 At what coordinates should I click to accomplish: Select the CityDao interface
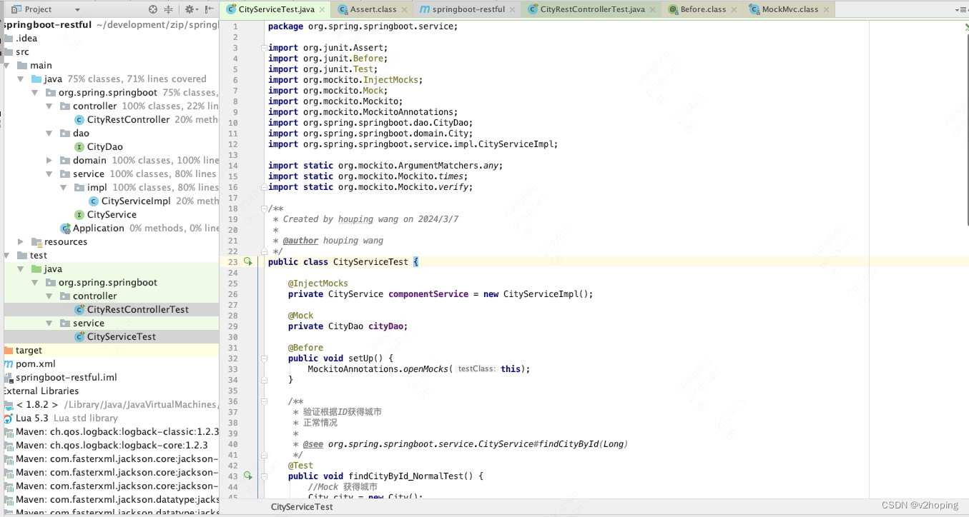coord(105,147)
